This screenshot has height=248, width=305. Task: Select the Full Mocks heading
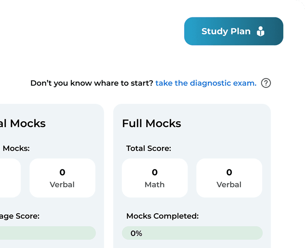coord(151,123)
